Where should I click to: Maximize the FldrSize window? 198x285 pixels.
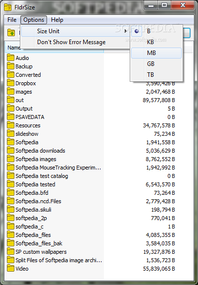(164, 5)
